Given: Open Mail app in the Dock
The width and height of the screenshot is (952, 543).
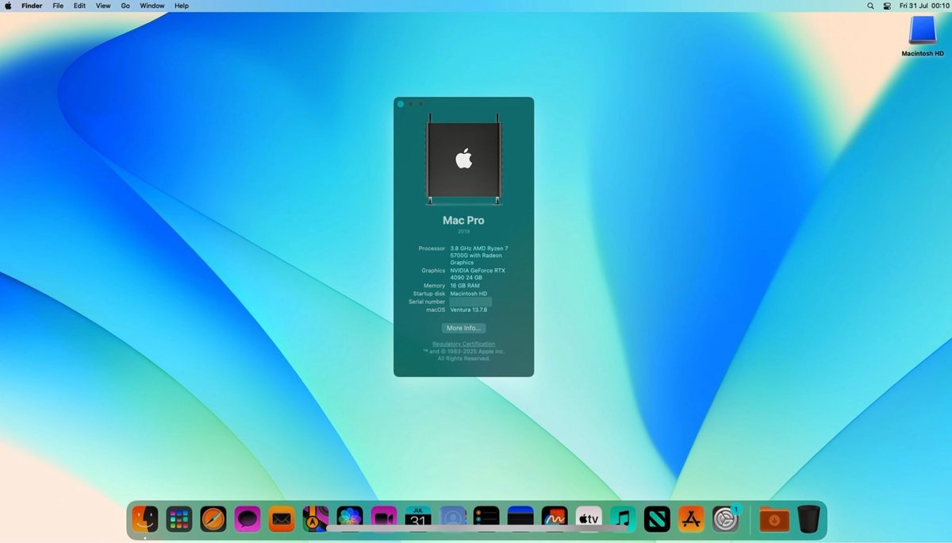Looking at the screenshot, I should [x=282, y=519].
